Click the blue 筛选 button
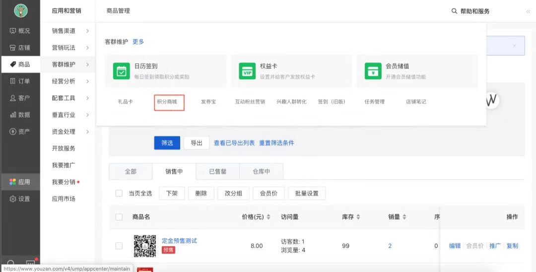 (167, 143)
